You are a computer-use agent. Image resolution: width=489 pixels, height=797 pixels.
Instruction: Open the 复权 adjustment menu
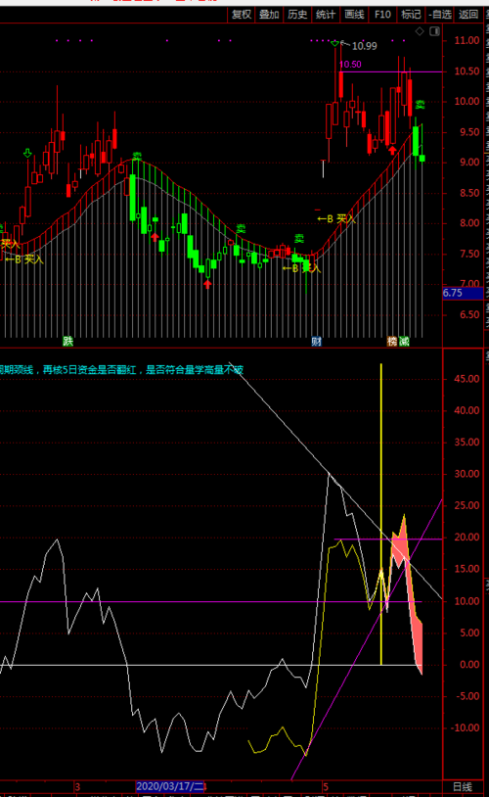pos(242,15)
